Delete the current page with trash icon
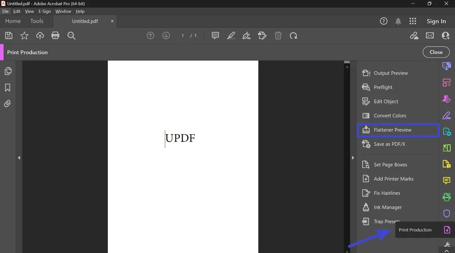455x253 pixels. 278,35
